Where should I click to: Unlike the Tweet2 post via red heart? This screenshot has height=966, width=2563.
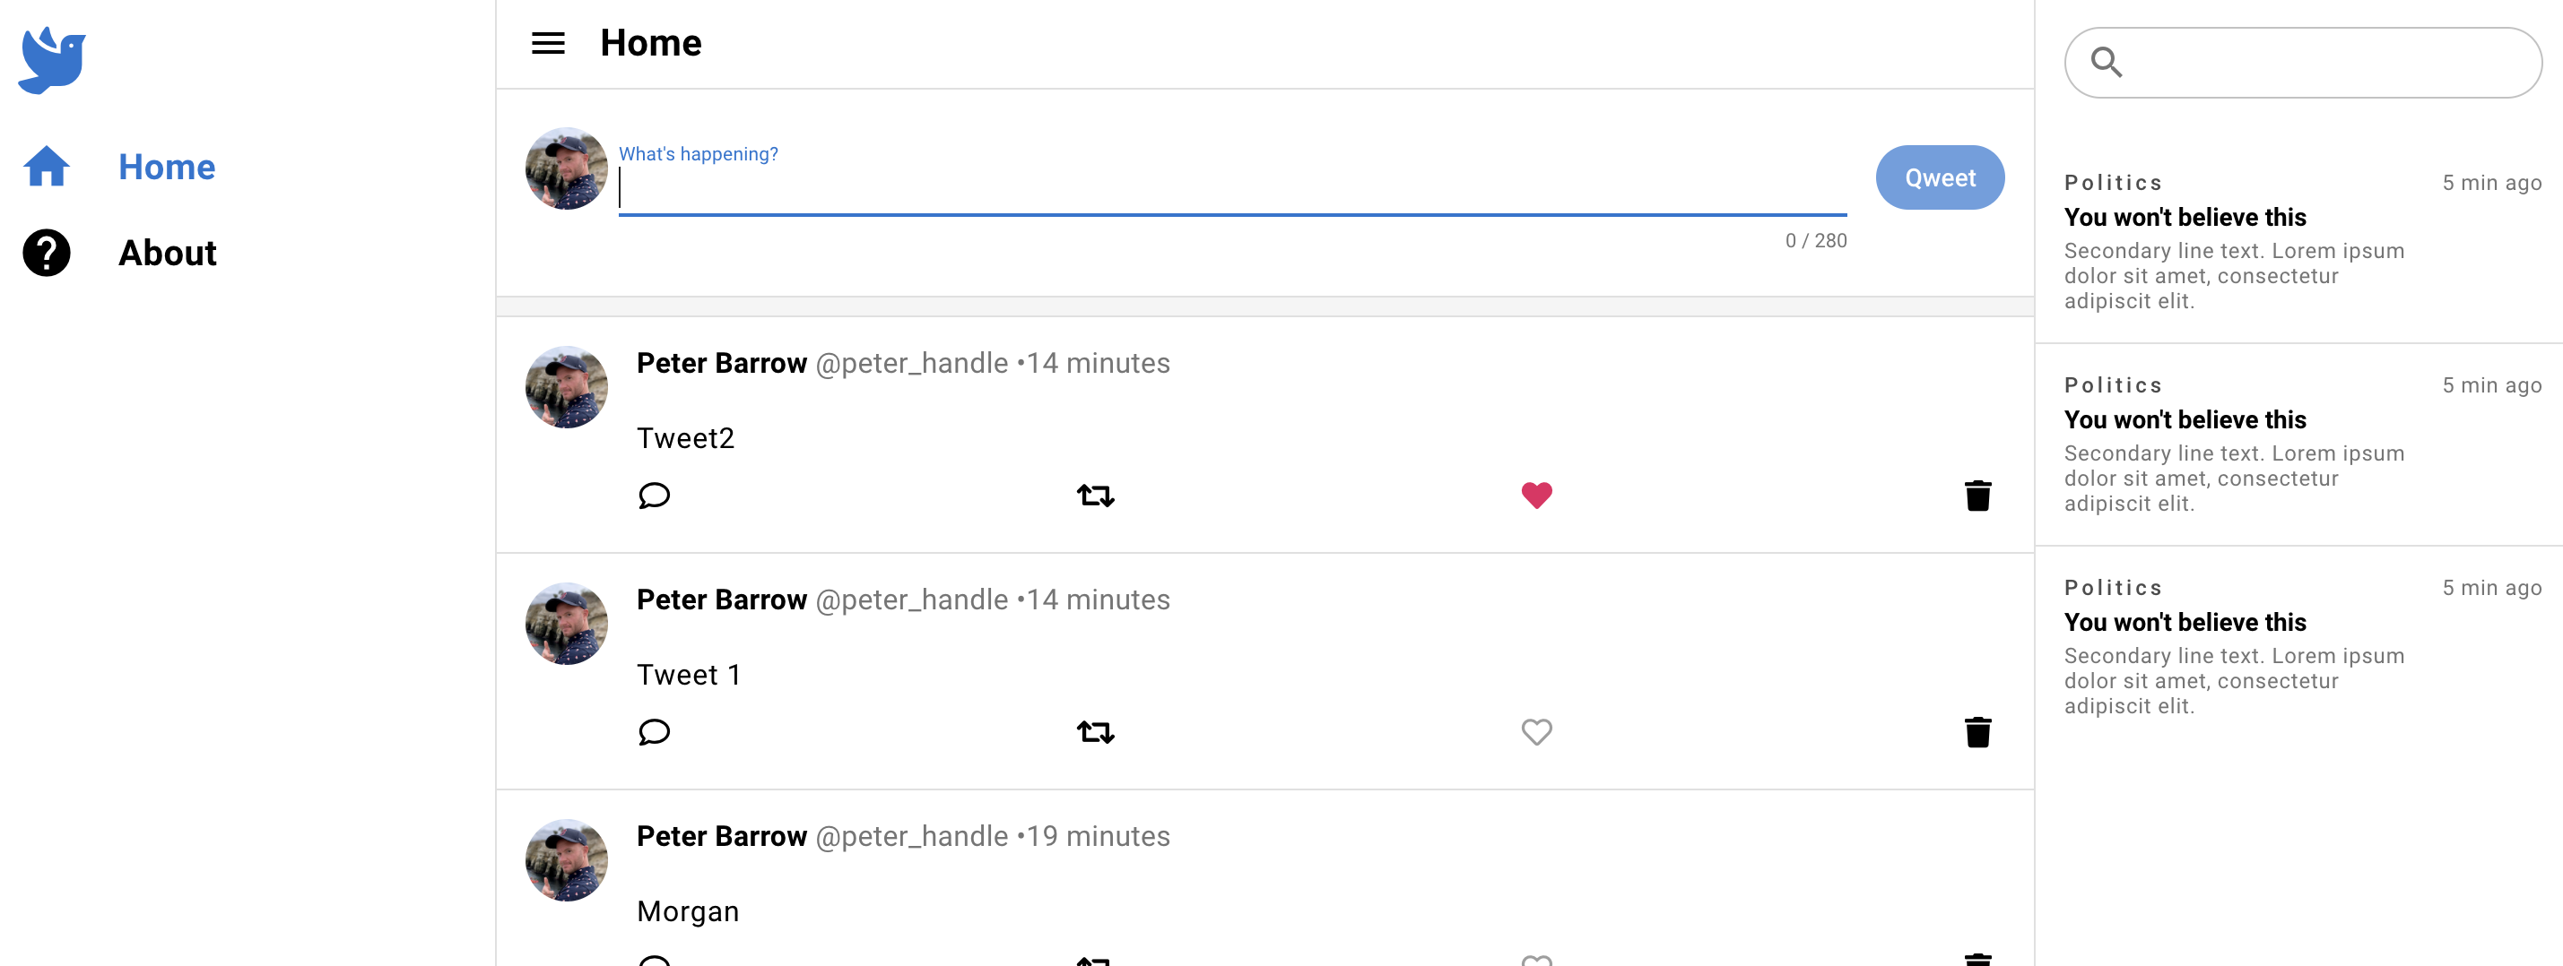click(x=1536, y=495)
